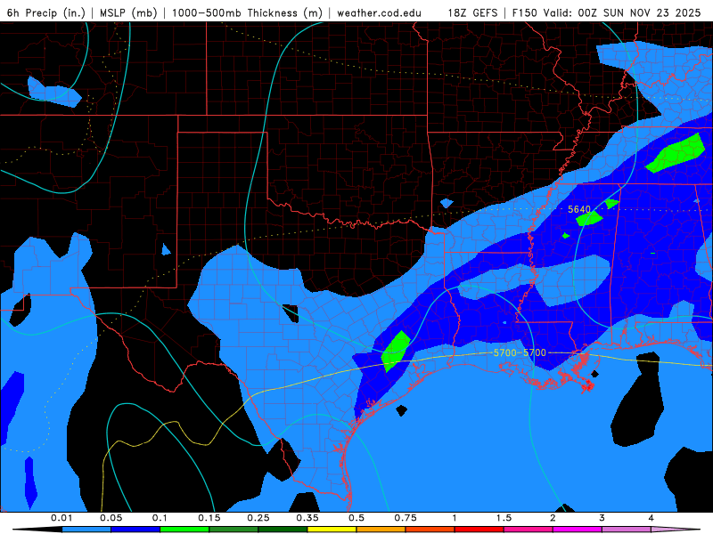
Task: Click the "18Z GEFS" model run label
Action: (473, 12)
